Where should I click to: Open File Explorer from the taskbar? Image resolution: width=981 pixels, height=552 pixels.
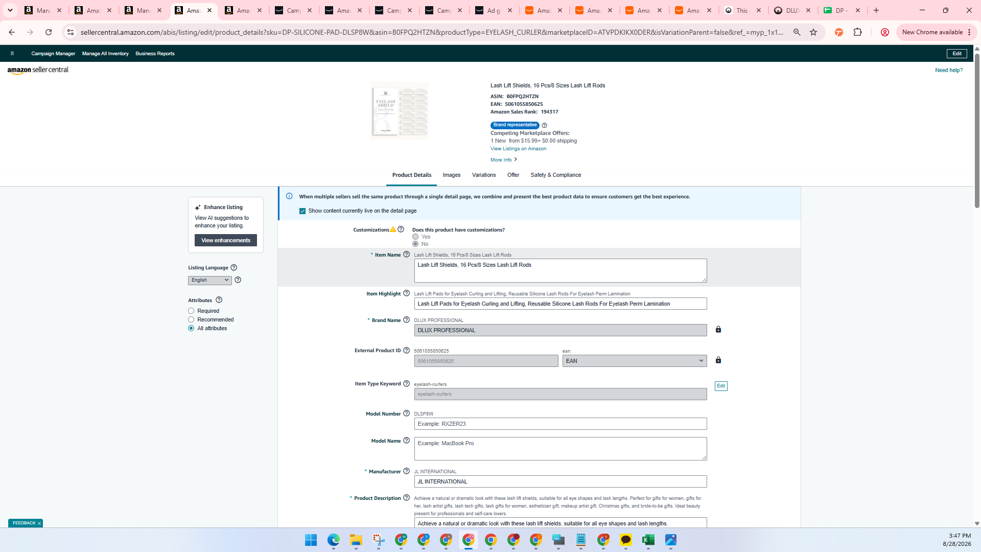356,540
